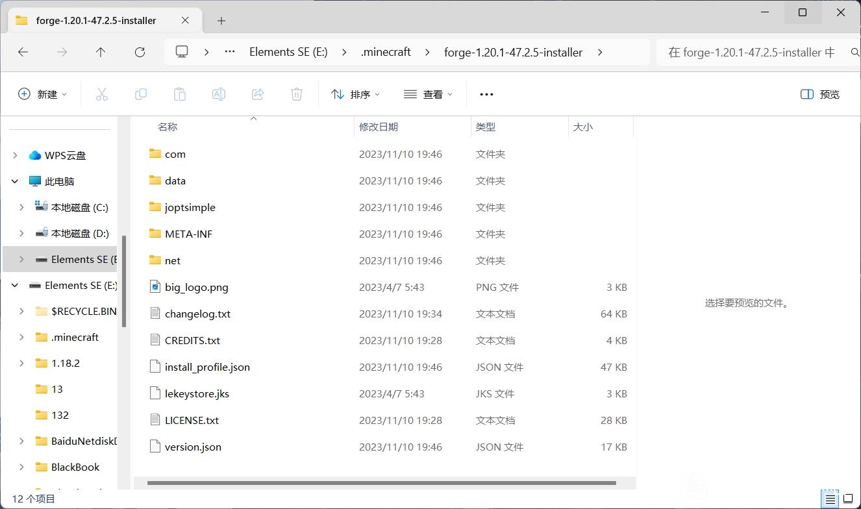Image resolution: width=861 pixels, height=509 pixels.
Task: Click the Paste clipboard icon
Action: point(180,94)
